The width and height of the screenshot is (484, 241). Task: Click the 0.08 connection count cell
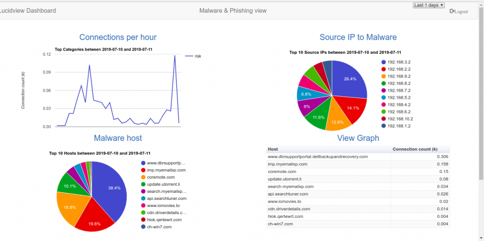tap(420, 179)
